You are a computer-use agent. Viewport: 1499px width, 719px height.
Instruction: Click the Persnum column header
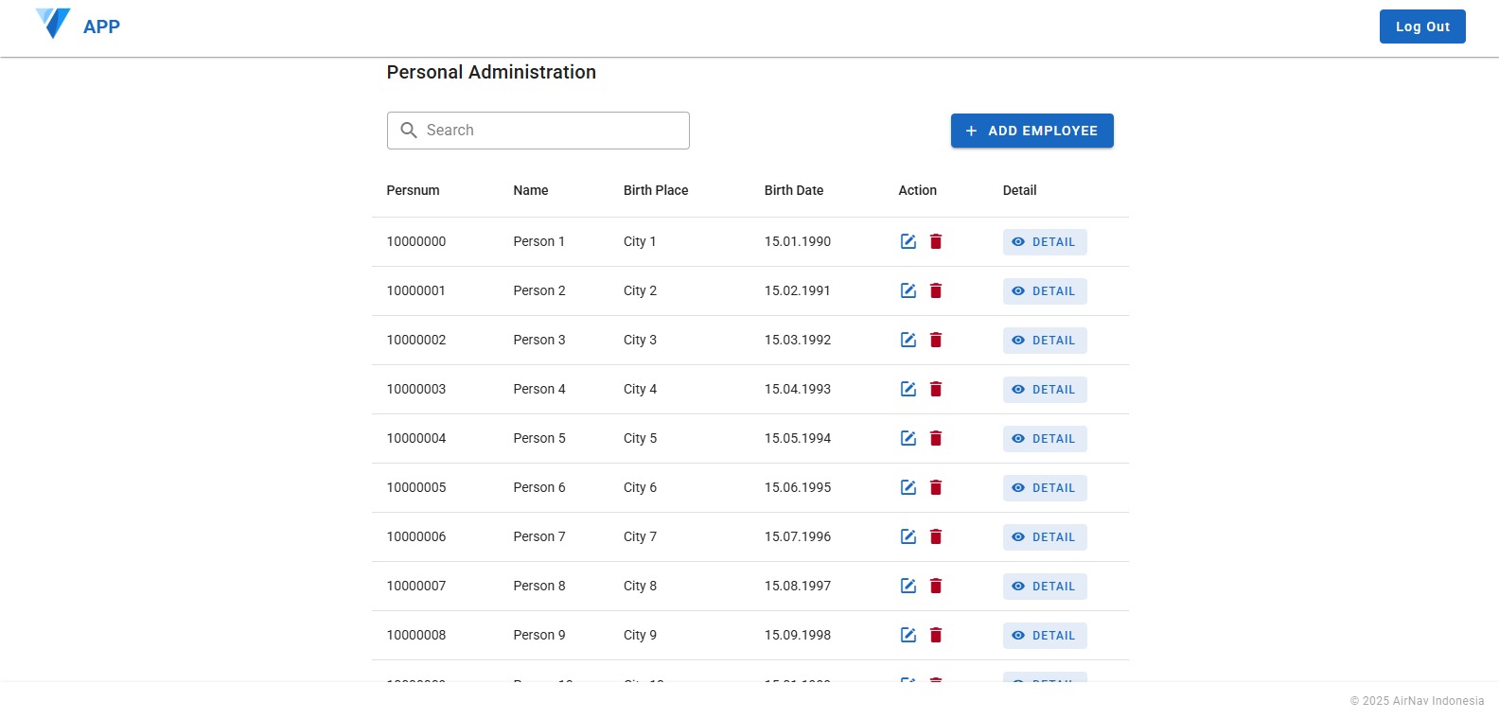pyautogui.click(x=413, y=190)
